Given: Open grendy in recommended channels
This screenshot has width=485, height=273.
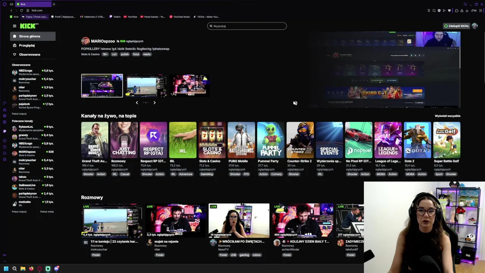Looking at the screenshot, I should click(x=33, y=136).
